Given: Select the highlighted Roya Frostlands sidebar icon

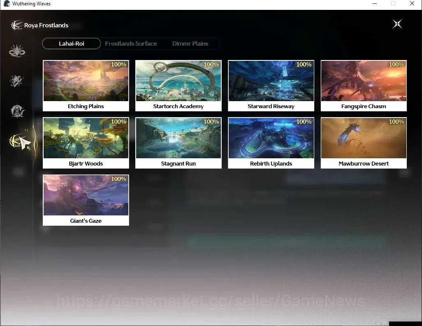Looking at the screenshot, I should (x=17, y=141).
